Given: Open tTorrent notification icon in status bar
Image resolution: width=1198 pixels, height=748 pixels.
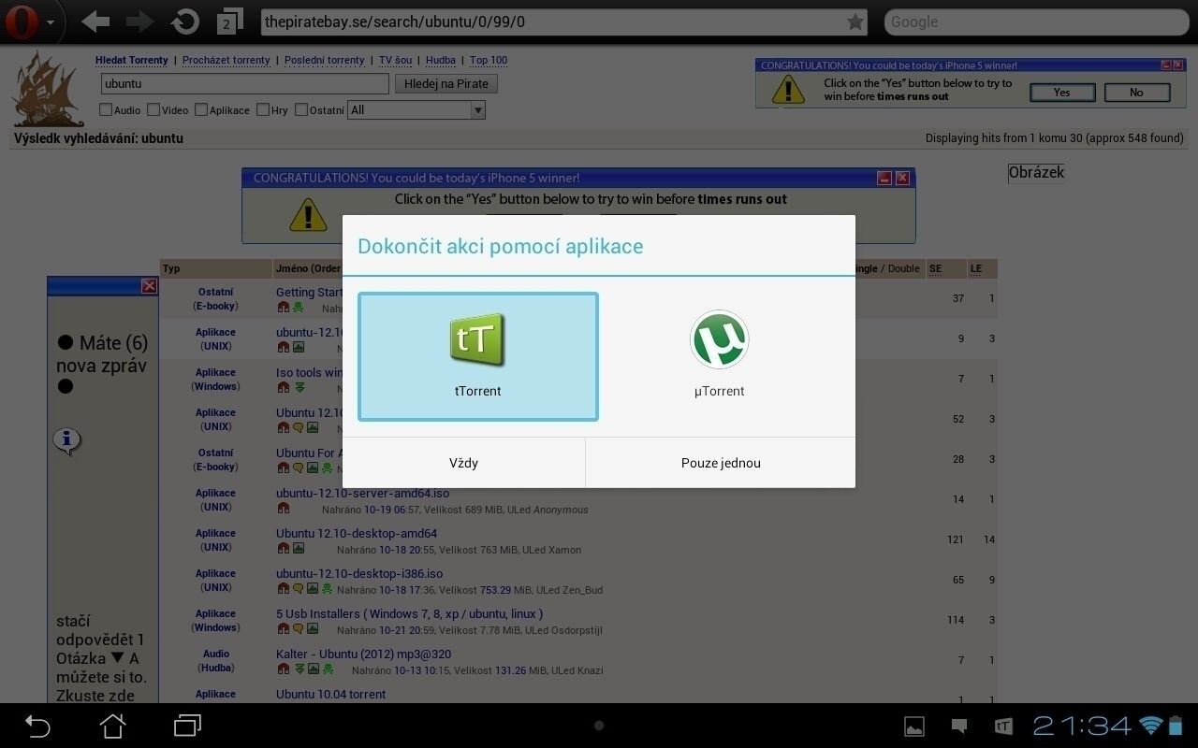Looking at the screenshot, I should pyautogui.click(x=1003, y=726).
